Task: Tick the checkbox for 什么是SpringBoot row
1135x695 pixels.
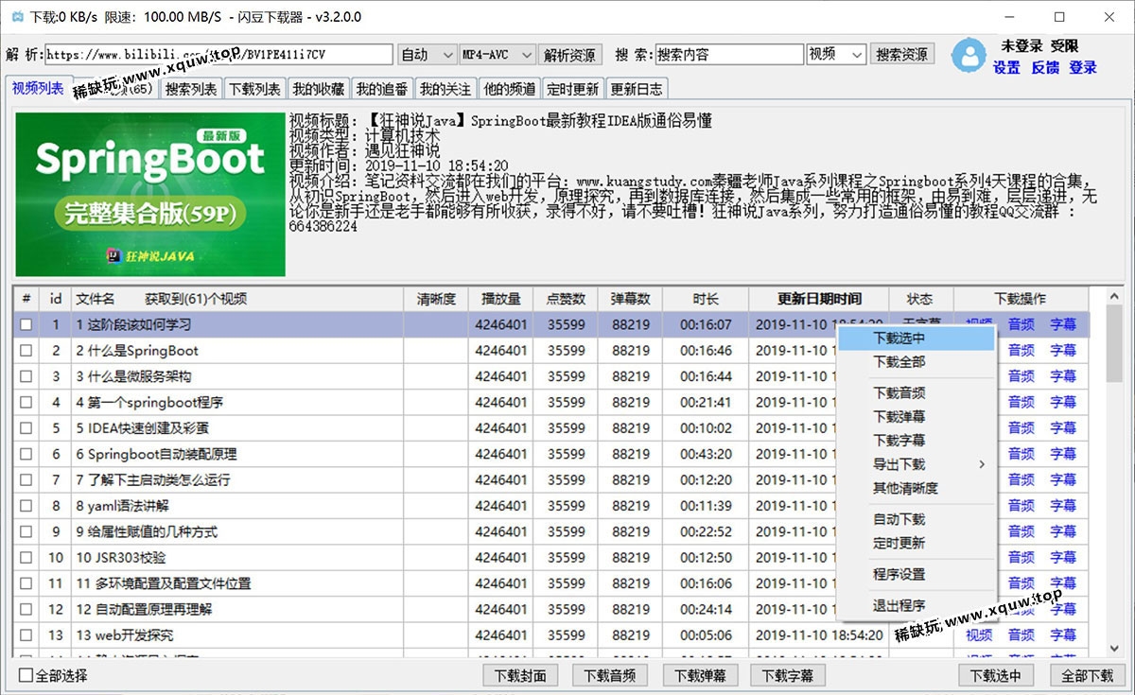Action: (x=26, y=351)
